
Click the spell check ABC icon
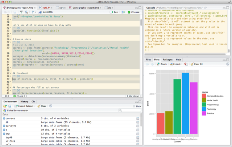point(21,12)
